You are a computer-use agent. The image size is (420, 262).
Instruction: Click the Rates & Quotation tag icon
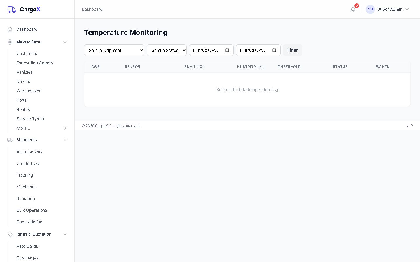click(x=10, y=234)
